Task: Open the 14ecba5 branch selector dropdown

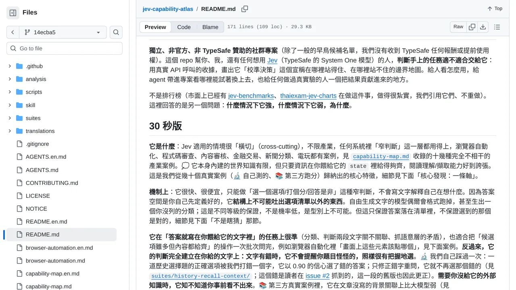Action: pyautogui.click(x=63, y=32)
